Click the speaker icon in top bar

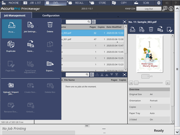[167, 3]
